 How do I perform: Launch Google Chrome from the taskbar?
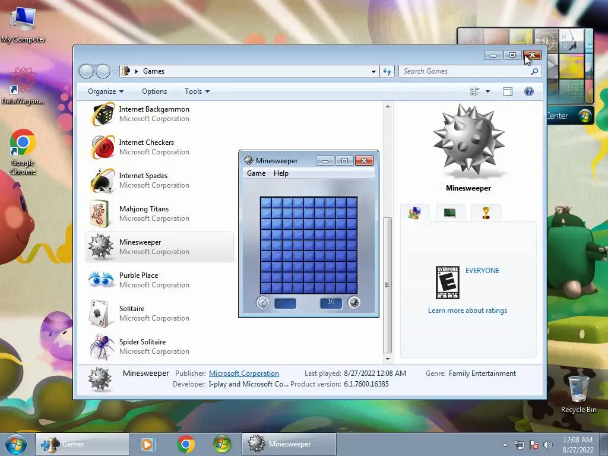pyautogui.click(x=185, y=444)
